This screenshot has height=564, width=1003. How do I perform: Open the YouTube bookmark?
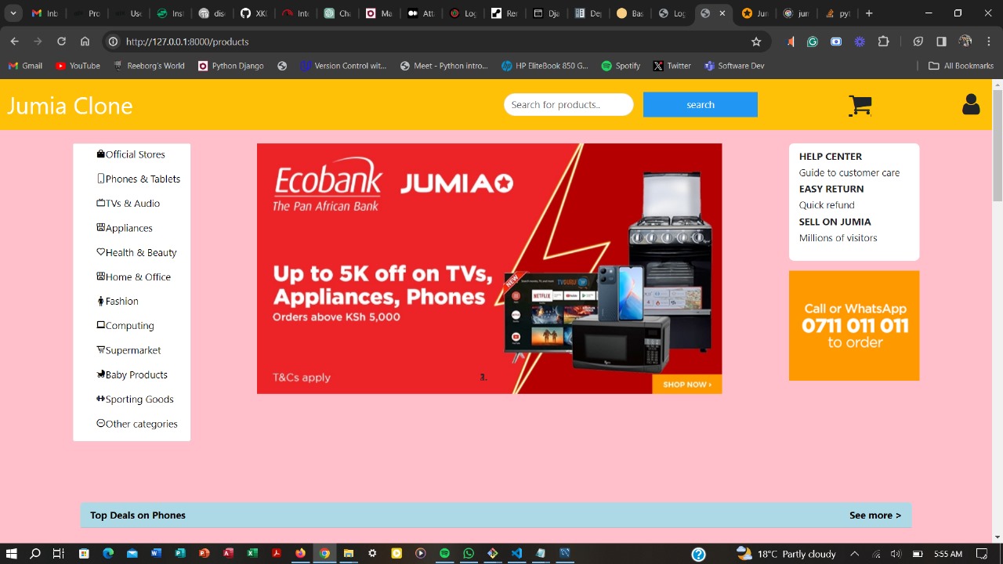(78, 66)
